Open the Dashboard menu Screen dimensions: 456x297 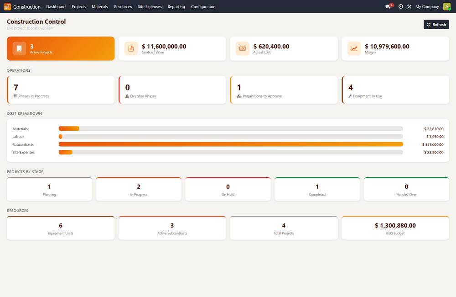coord(56,6)
